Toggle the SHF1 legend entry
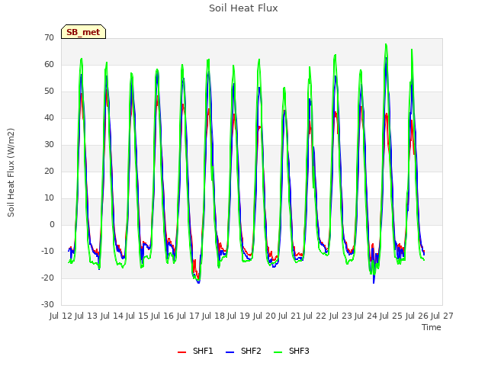 click(x=195, y=351)
